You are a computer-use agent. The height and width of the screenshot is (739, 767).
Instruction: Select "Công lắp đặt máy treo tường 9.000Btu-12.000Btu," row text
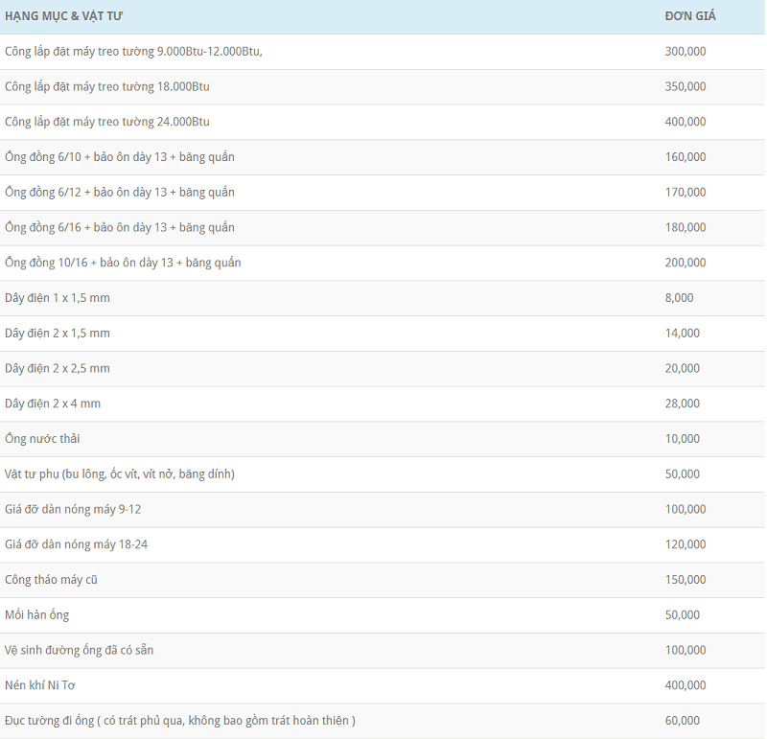(x=133, y=52)
